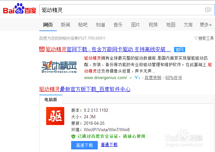Click version text 9.2.513.1192

coord(96,110)
